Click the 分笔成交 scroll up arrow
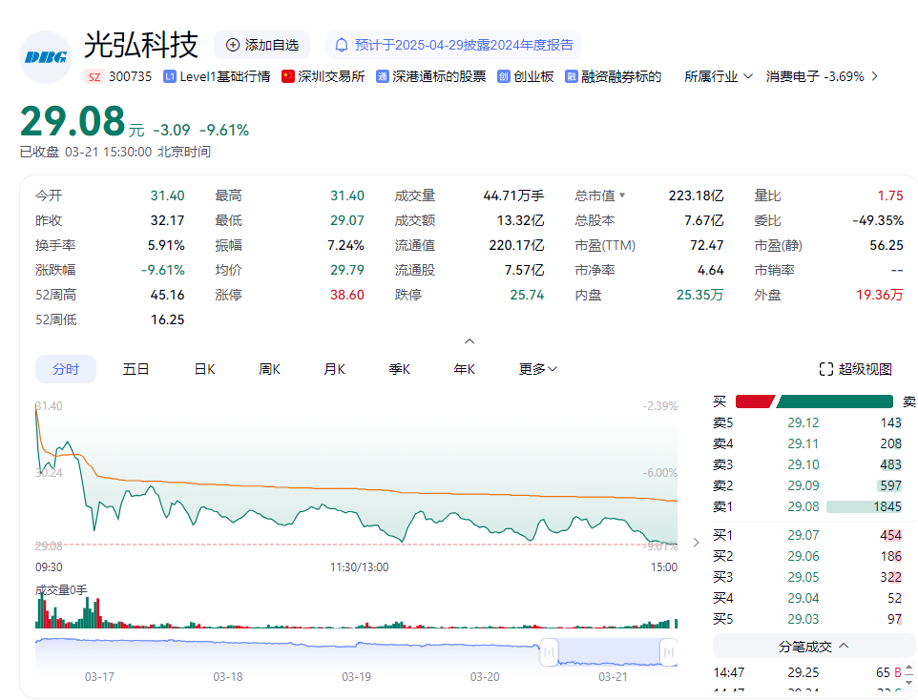The width and height of the screenshot is (918, 700). pyautogui.click(x=908, y=668)
